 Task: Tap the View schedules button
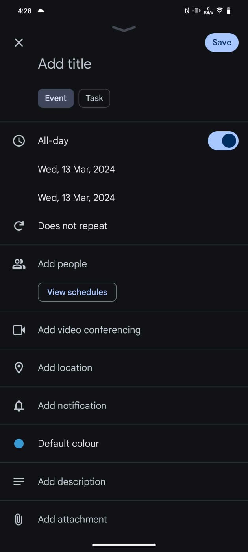77,292
